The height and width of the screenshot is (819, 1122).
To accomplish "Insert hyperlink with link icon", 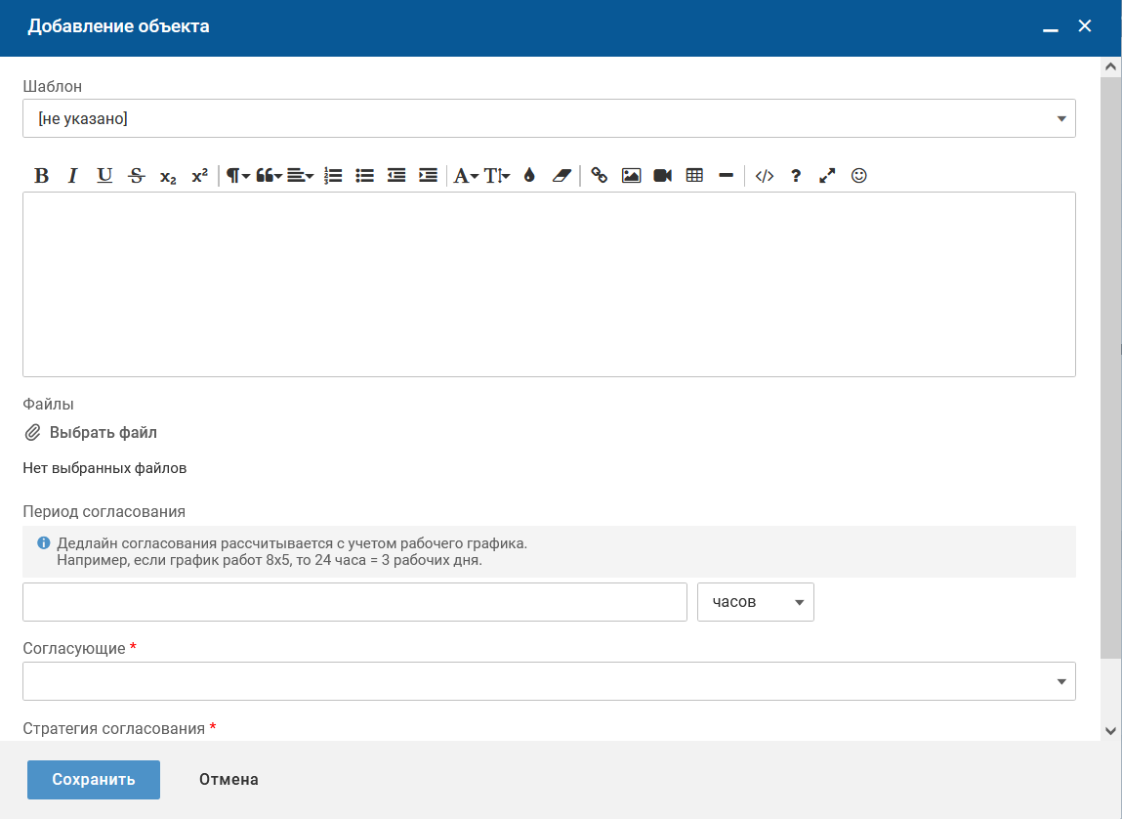I will [x=600, y=176].
